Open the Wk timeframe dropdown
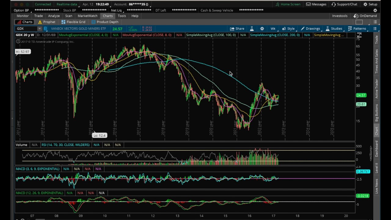The width and height of the screenshot is (391, 220). click(x=273, y=29)
